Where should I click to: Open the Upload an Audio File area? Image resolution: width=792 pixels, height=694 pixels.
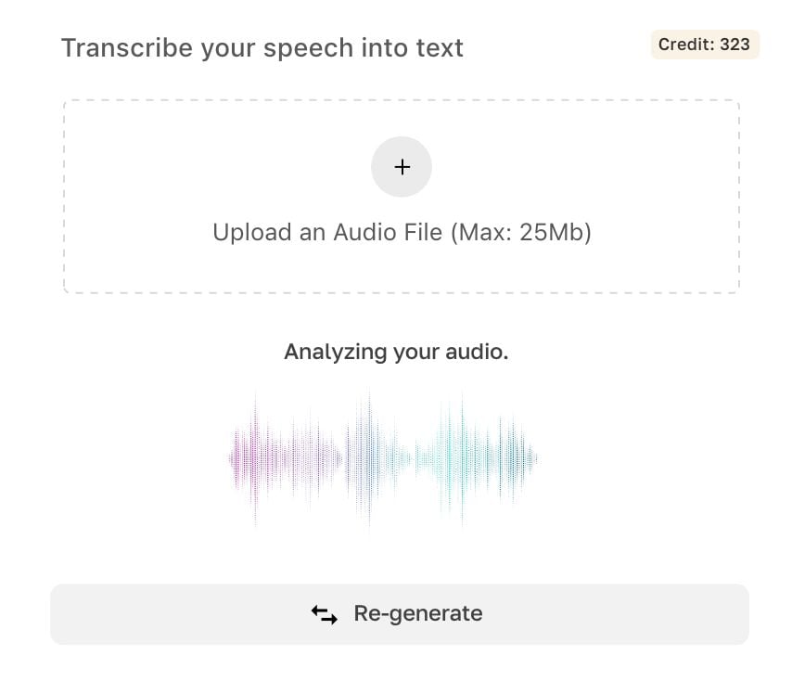coord(402,194)
